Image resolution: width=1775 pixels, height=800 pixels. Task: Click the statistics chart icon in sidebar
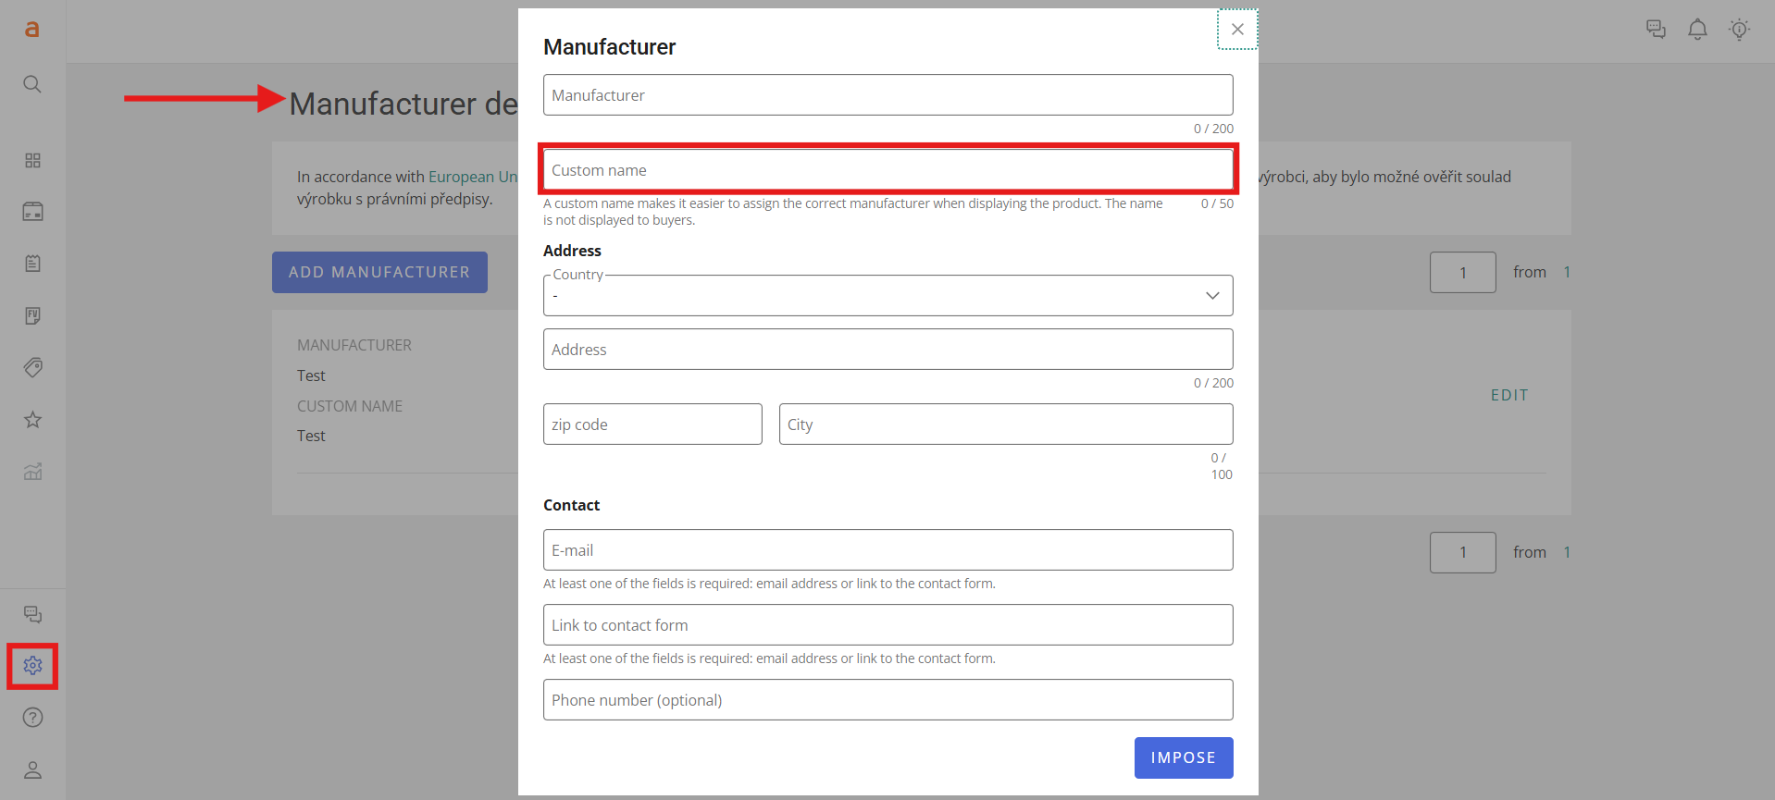point(32,472)
